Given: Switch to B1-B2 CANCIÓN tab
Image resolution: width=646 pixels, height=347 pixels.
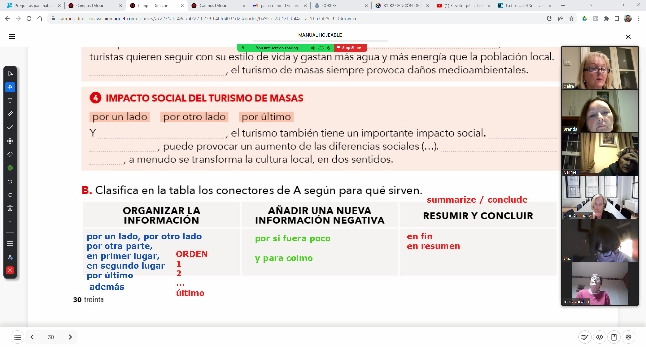Looking at the screenshot, I should (402, 6).
